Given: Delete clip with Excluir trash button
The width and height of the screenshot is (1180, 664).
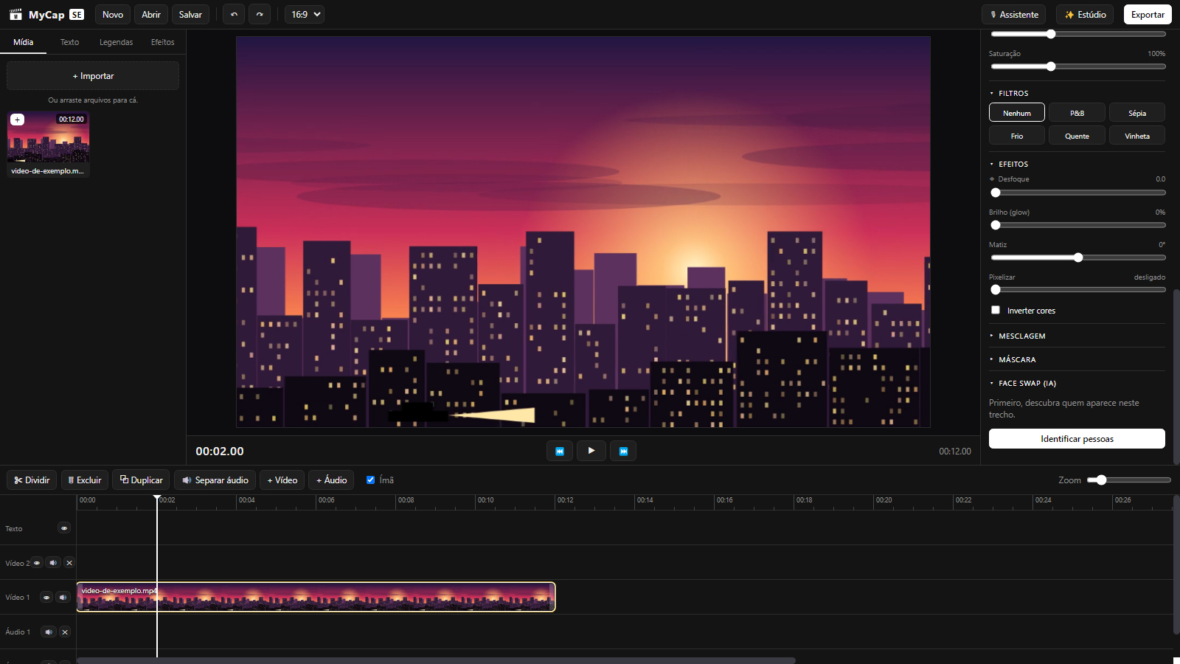Looking at the screenshot, I should pyautogui.click(x=85, y=480).
